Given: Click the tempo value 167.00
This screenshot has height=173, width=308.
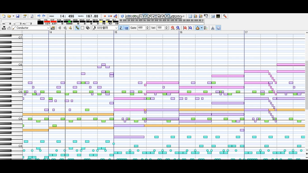Looking at the screenshot, I should 92,16.
